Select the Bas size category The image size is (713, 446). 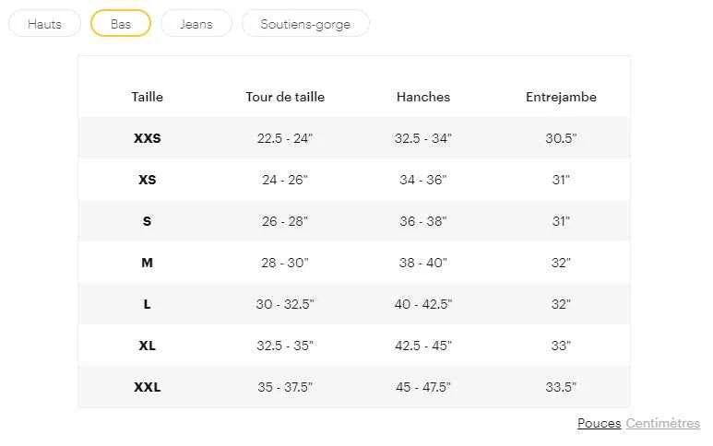click(x=121, y=24)
